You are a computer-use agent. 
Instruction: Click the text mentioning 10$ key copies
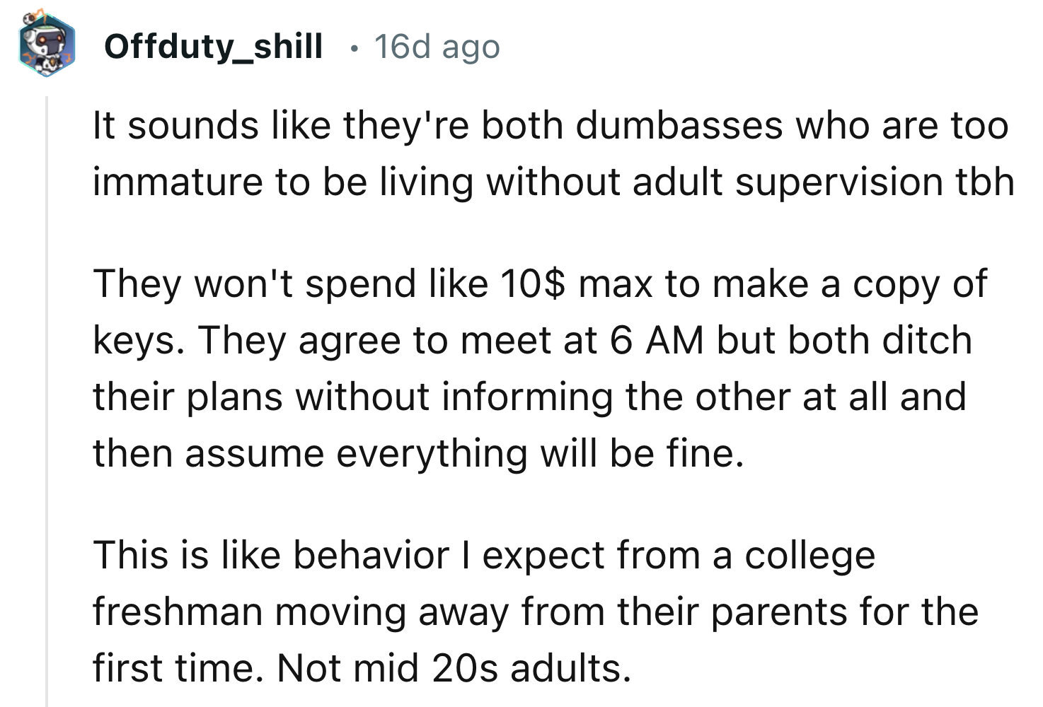(x=541, y=281)
